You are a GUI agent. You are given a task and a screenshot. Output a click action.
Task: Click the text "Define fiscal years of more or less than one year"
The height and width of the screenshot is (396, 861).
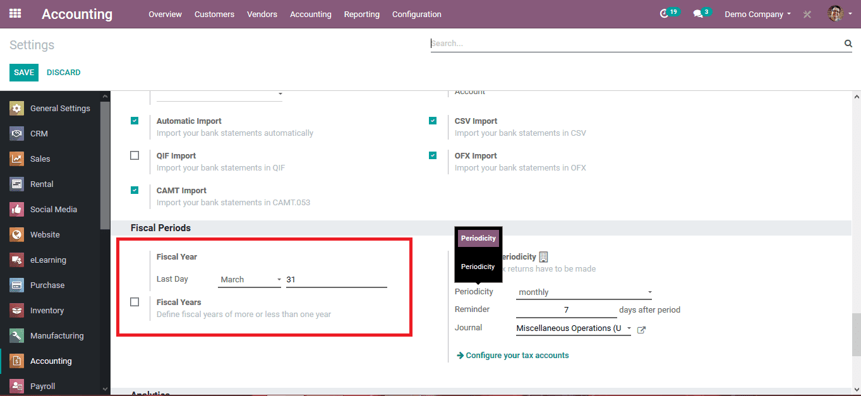tap(244, 314)
